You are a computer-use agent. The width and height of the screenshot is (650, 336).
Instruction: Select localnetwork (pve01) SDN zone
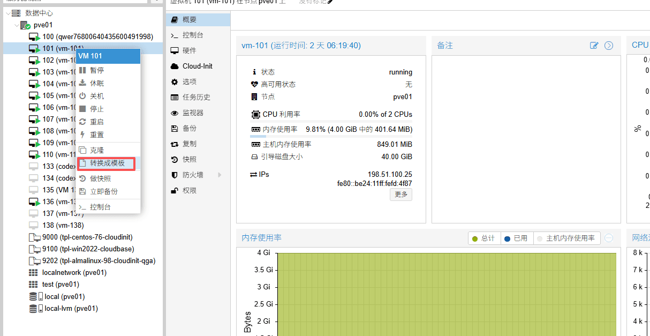click(x=74, y=272)
